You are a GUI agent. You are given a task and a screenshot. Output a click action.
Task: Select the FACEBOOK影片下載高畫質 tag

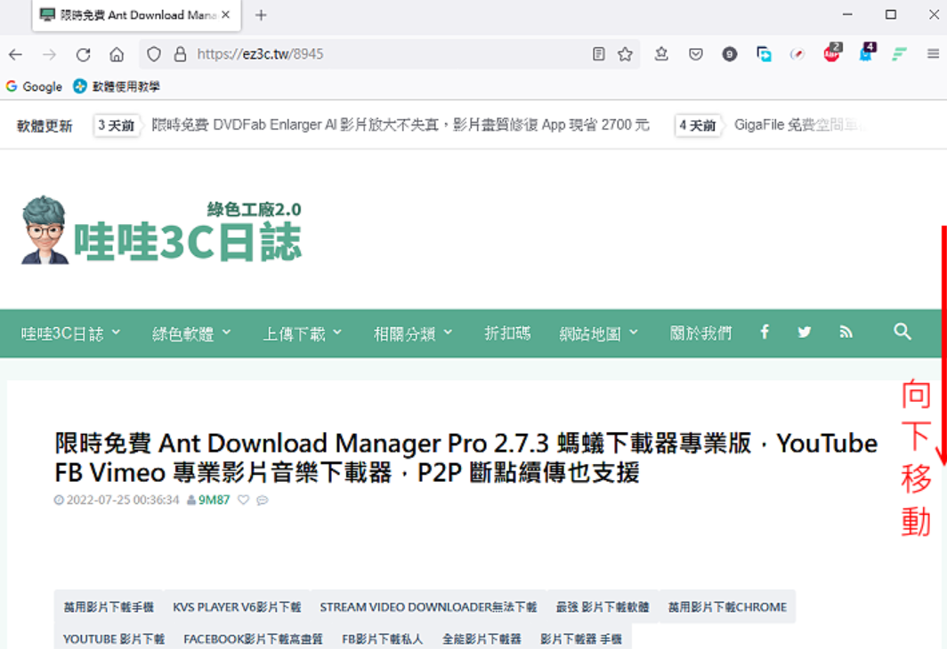click(253, 638)
